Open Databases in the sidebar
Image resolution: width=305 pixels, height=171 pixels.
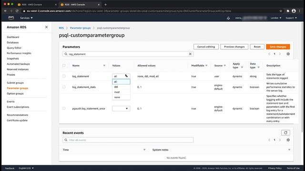13,42
